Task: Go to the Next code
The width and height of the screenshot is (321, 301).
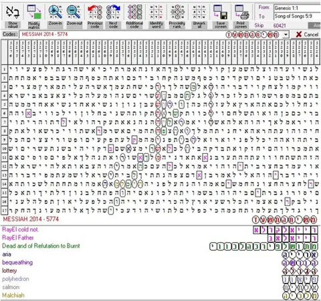Action: click(x=113, y=12)
